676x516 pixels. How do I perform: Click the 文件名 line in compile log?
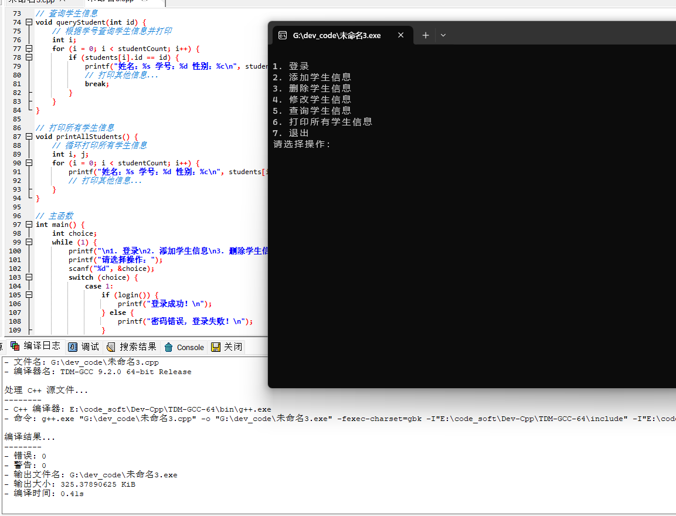point(81,362)
